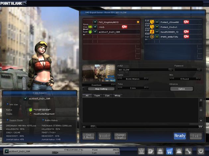Open the settings wrench icon
The height and width of the screenshot is (156, 209).
click(x=188, y=151)
